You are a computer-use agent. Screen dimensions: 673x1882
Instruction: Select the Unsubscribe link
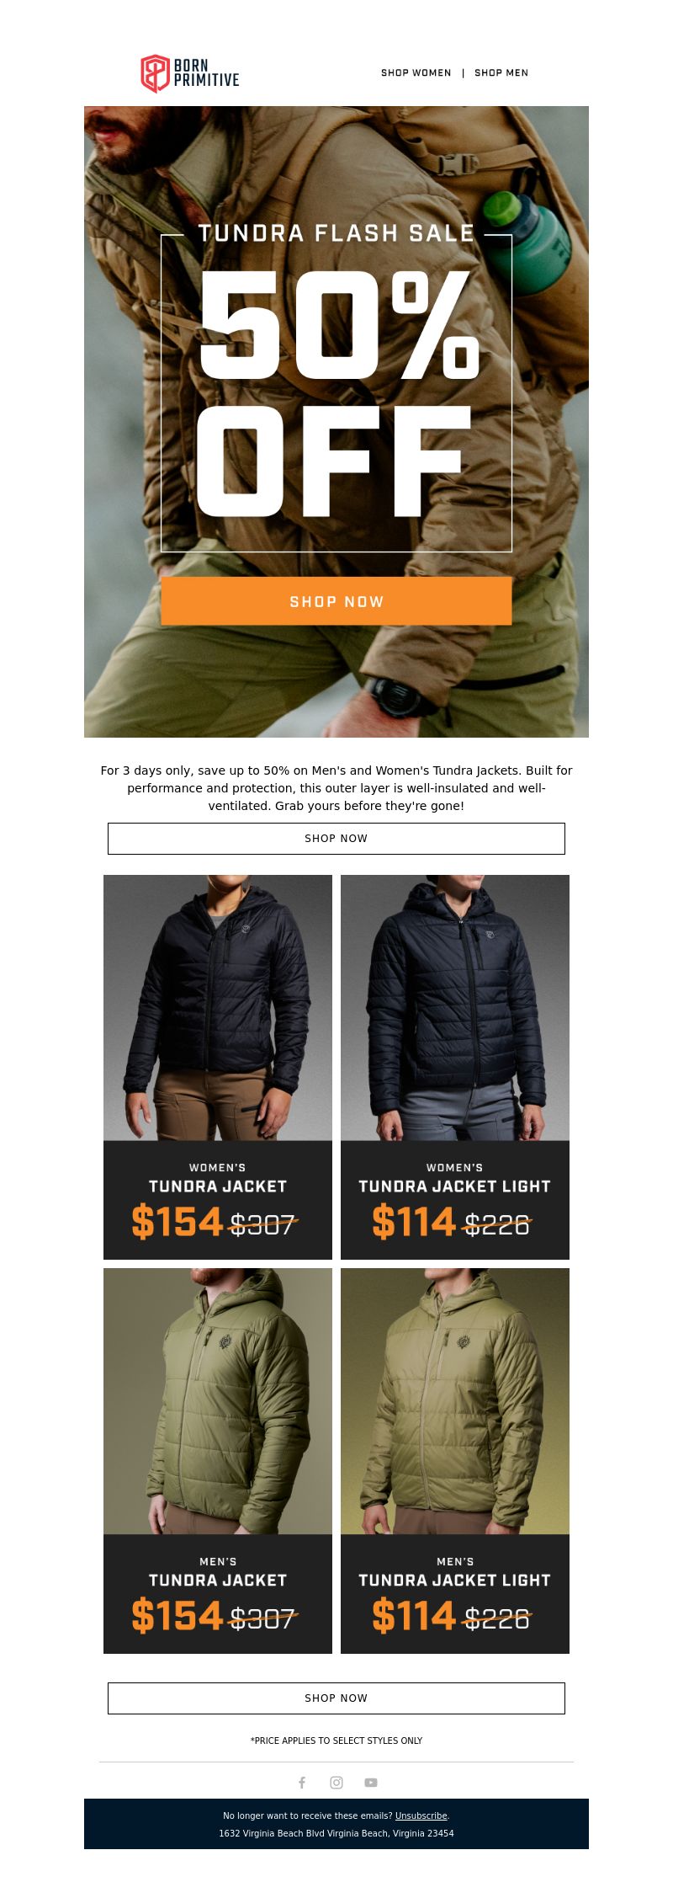[x=421, y=1816]
